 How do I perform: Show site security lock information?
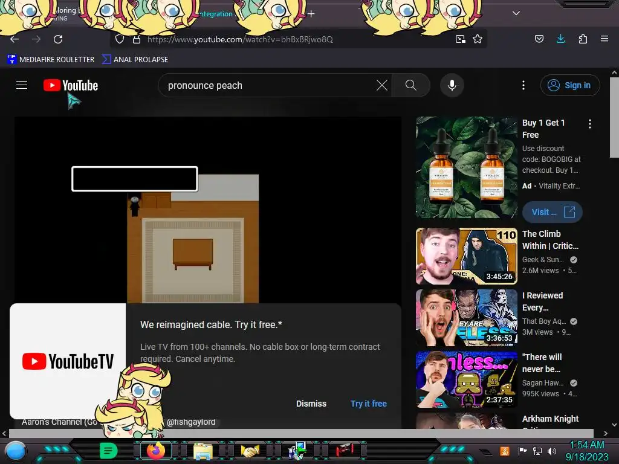[x=137, y=39]
